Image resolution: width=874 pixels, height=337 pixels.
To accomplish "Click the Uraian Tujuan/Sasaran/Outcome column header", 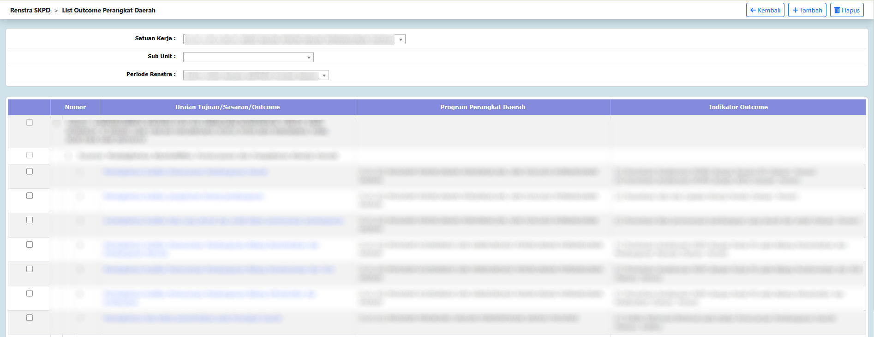I will click(x=227, y=107).
